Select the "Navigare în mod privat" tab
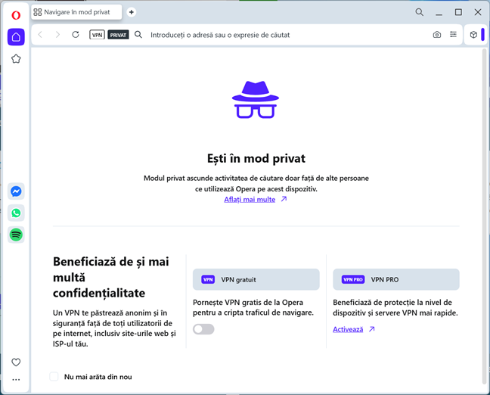Image resolution: width=490 pixels, height=395 pixels. pyautogui.click(x=77, y=12)
